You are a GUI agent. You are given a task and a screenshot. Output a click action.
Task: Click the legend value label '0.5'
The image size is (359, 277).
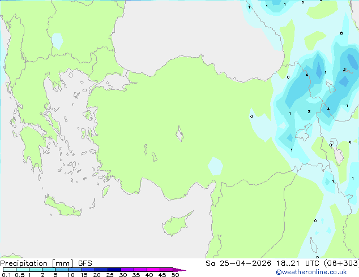point(20,275)
